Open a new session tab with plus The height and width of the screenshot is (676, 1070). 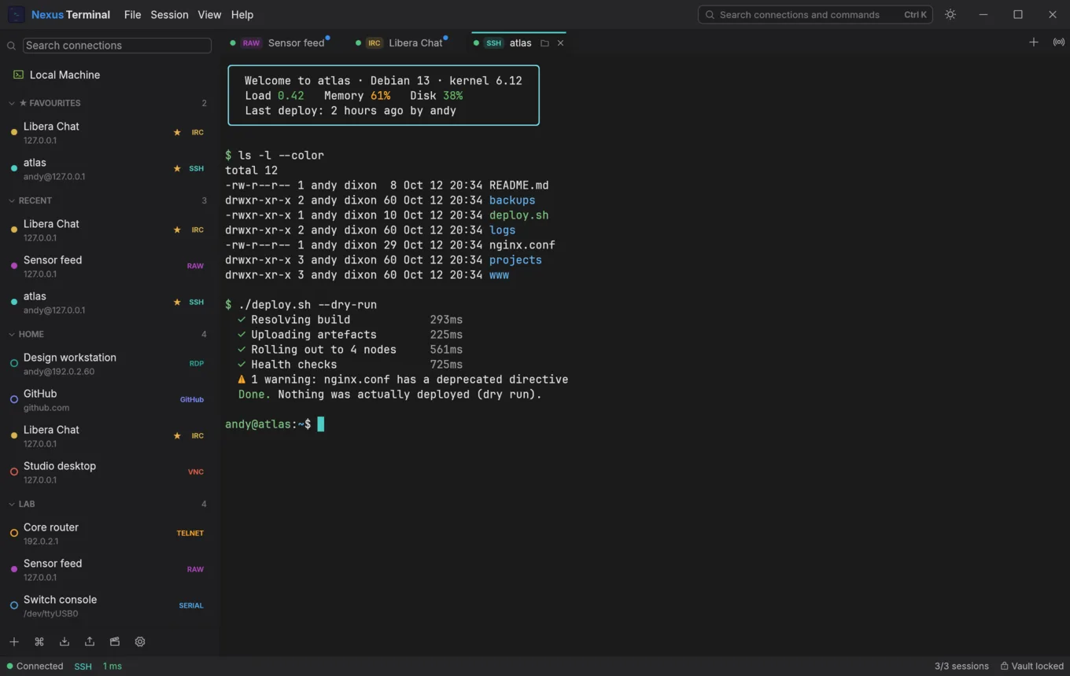1034,42
